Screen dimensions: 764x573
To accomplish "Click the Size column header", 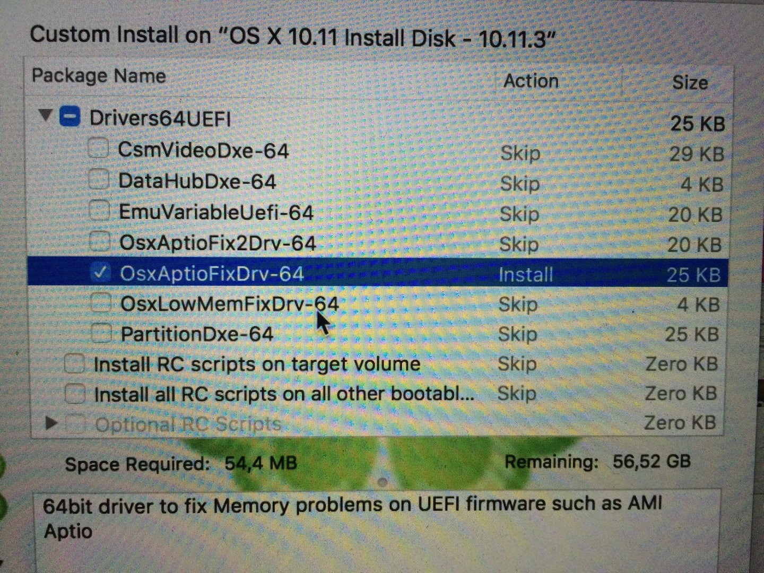I will click(689, 83).
